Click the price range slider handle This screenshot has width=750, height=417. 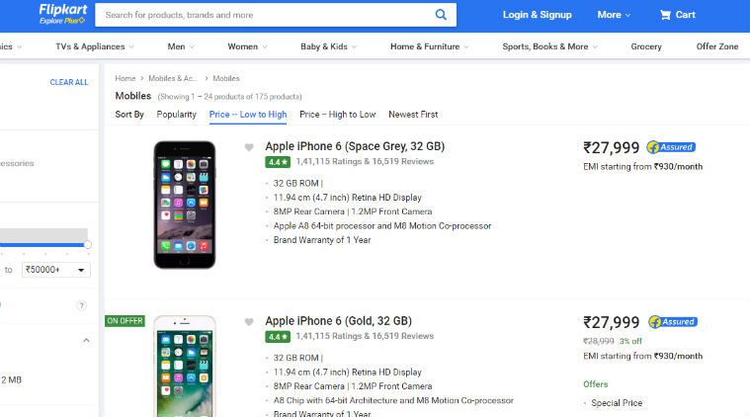pyautogui.click(x=88, y=244)
